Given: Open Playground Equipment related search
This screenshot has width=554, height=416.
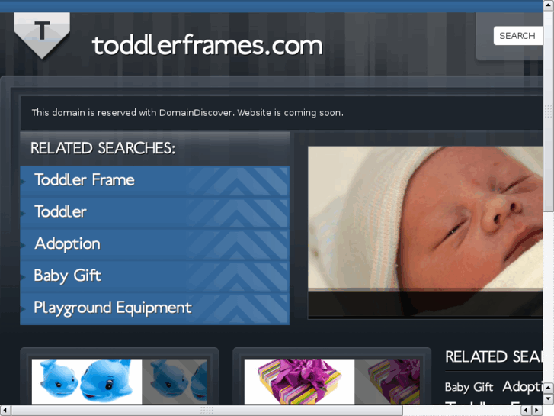Looking at the screenshot, I should coord(155,308).
